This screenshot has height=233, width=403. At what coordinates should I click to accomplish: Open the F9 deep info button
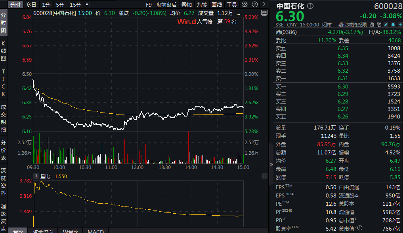[149, 5]
